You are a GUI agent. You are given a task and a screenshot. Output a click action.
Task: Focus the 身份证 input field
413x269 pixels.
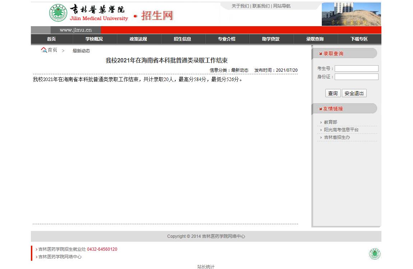[356, 77]
